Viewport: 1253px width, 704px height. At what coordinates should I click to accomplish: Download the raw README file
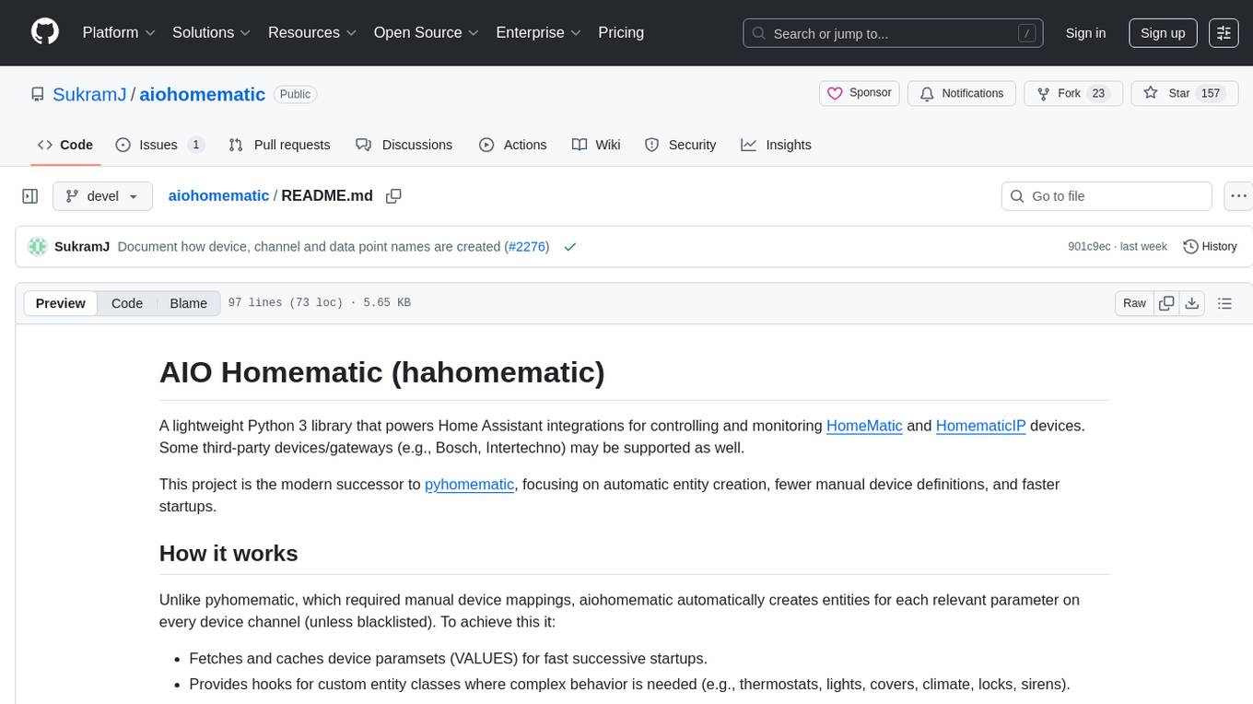click(x=1191, y=303)
